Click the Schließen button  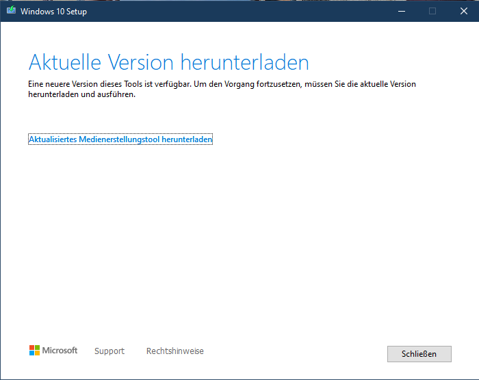[x=419, y=354]
